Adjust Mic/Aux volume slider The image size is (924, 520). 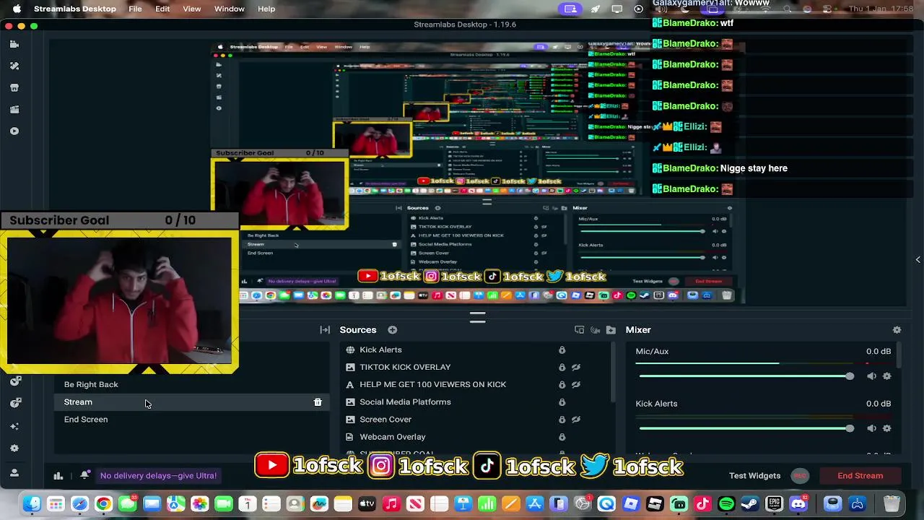pyautogui.click(x=746, y=376)
